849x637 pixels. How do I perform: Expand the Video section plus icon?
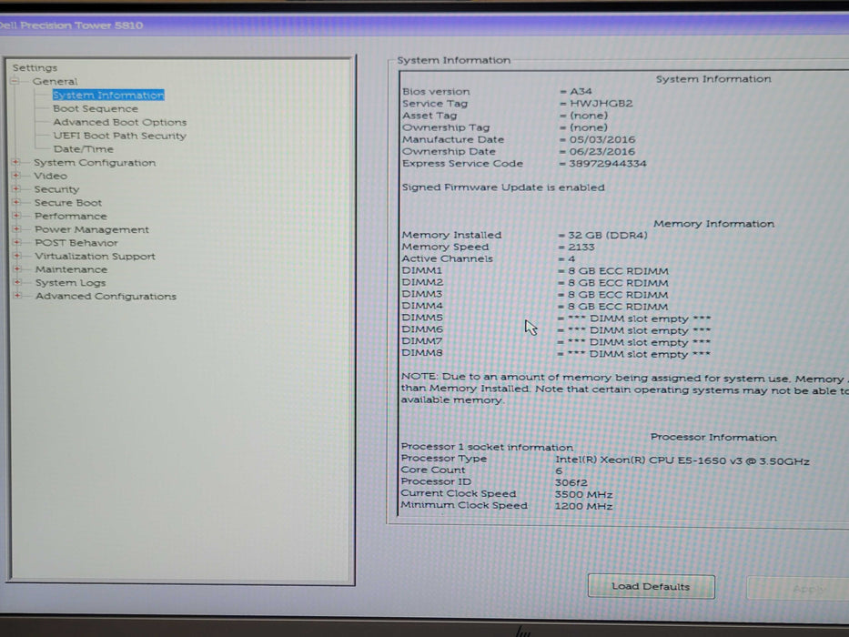click(x=15, y=176)
